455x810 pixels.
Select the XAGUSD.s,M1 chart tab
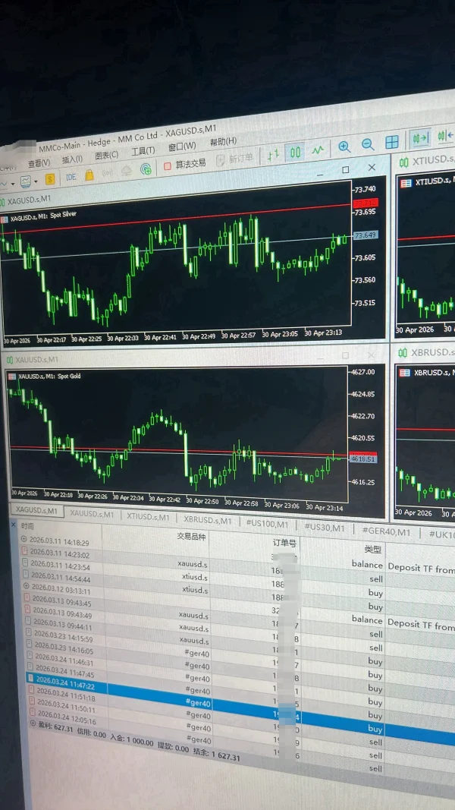click(38, 510)
